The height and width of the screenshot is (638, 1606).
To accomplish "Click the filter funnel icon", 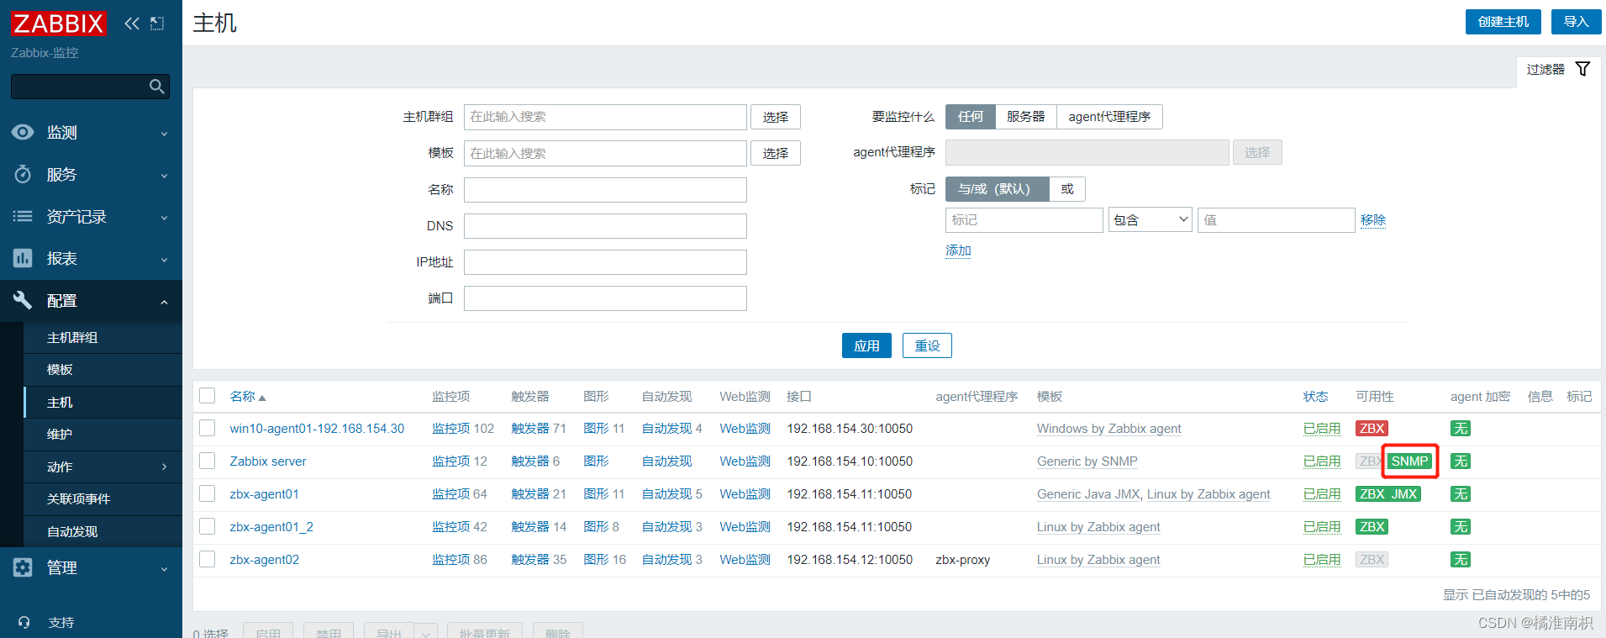I will (x=1582, y=69).
